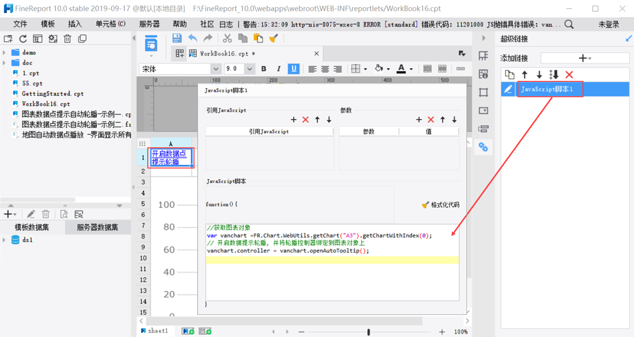
Task: Open the hyperlink panel chain icon
Action: (483, 147)
